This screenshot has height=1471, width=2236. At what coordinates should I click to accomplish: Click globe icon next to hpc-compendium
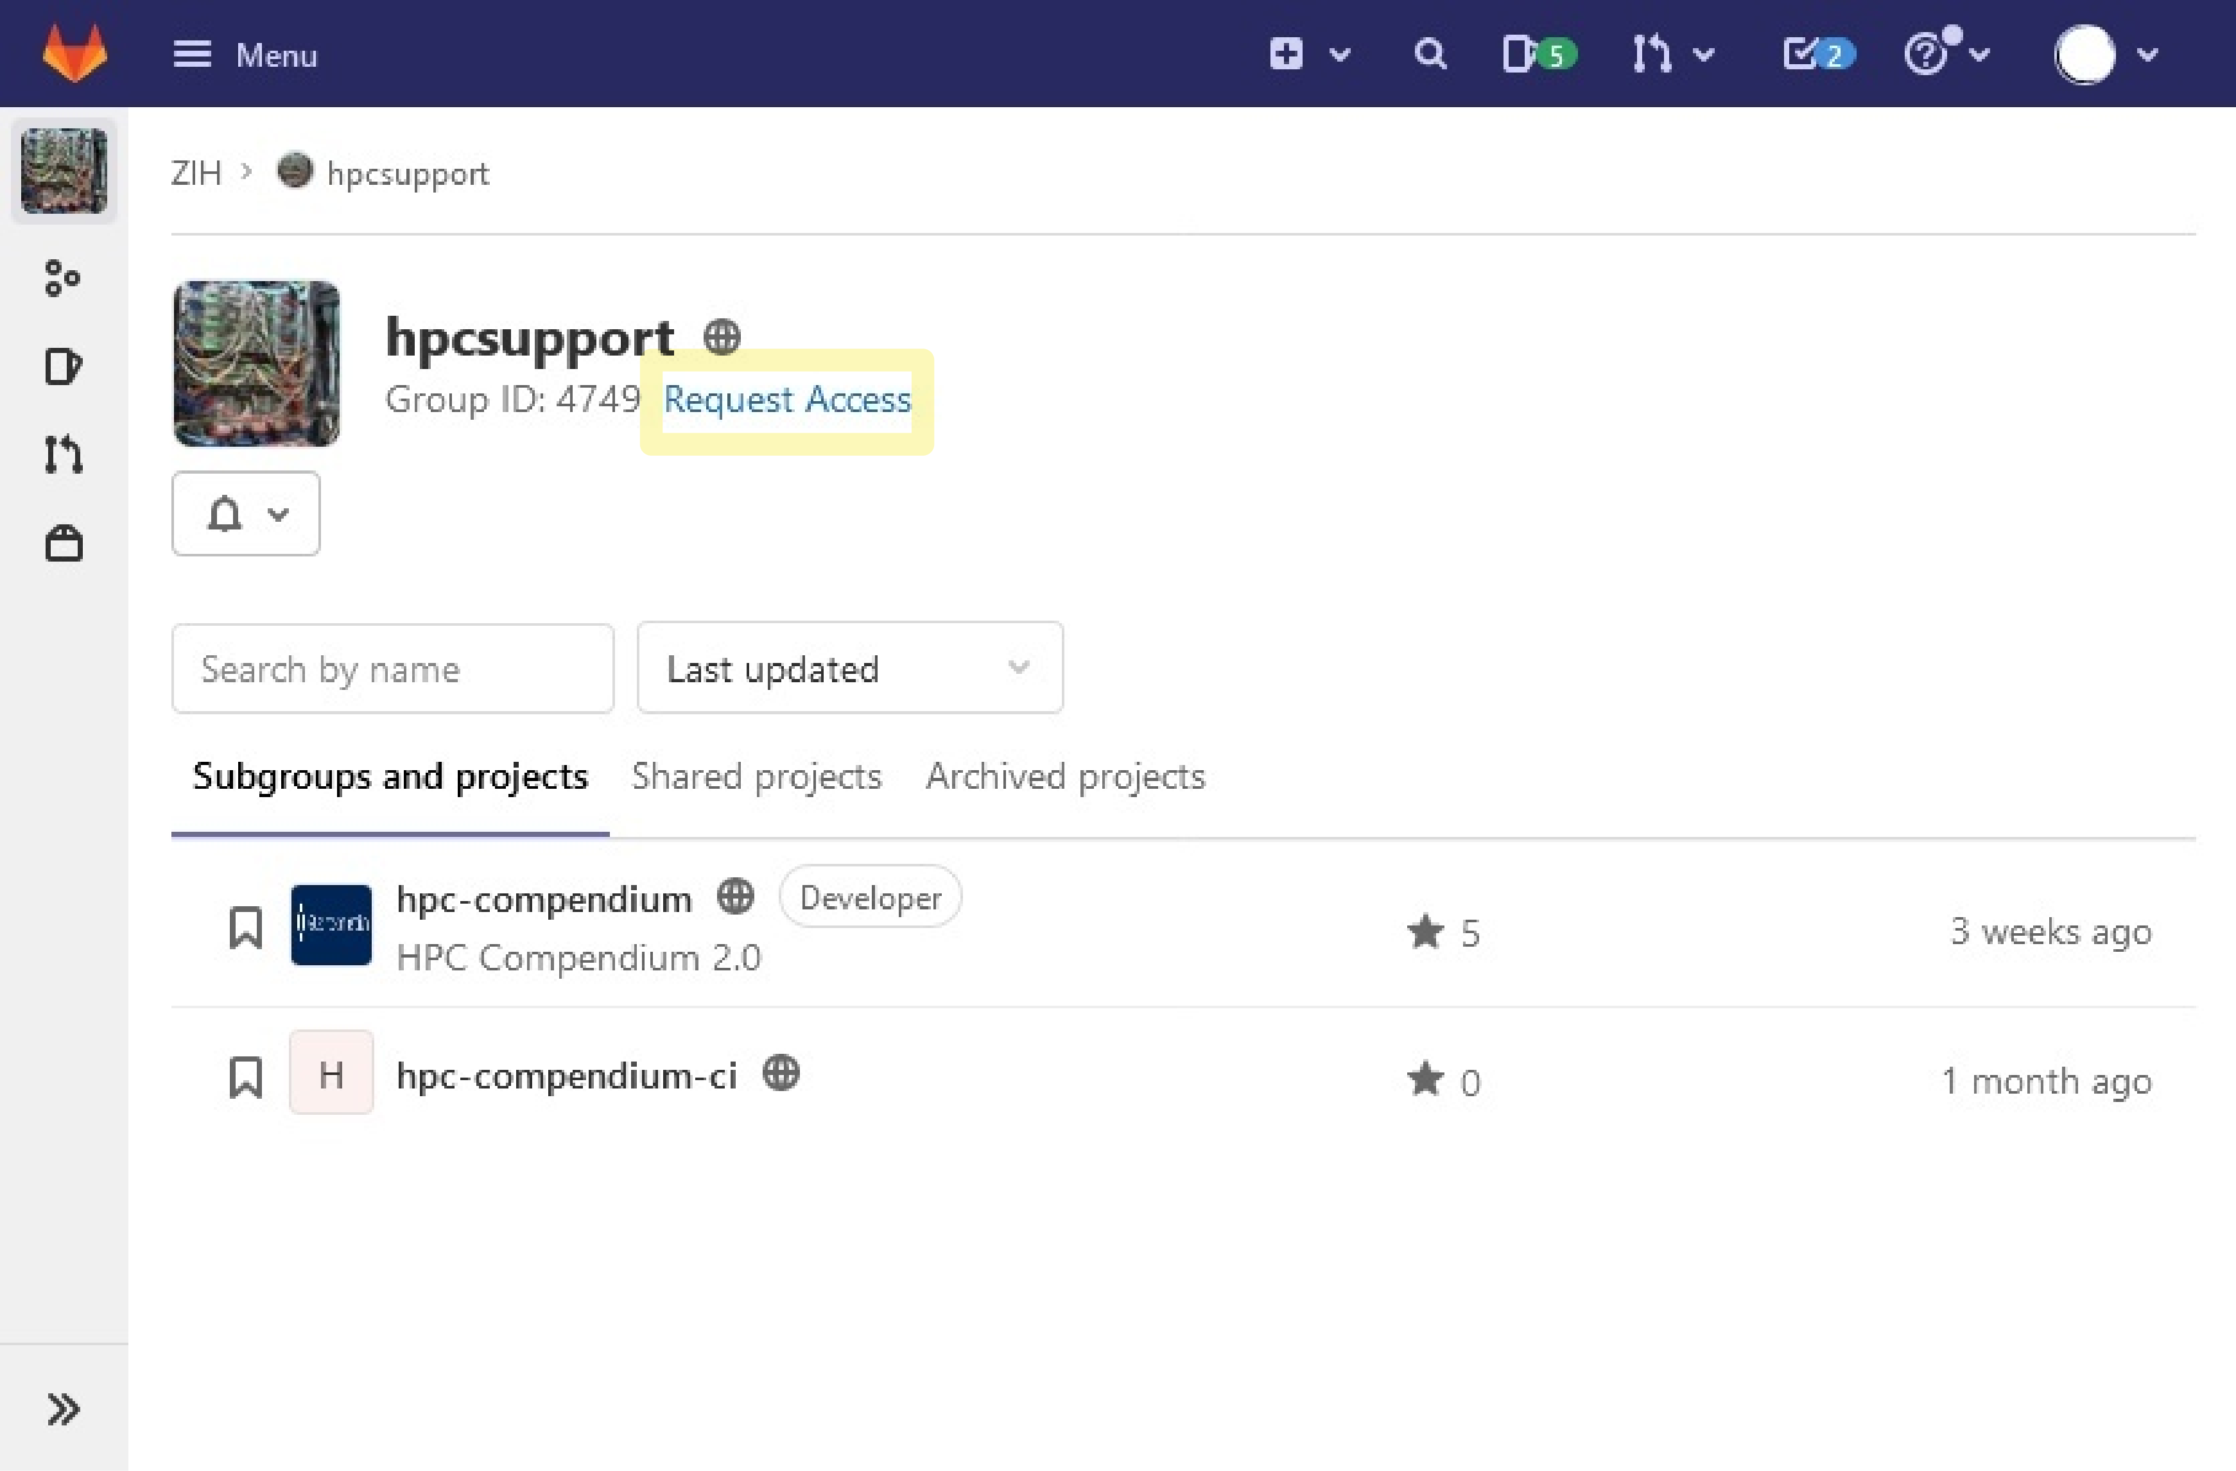[x=736, y=896]
